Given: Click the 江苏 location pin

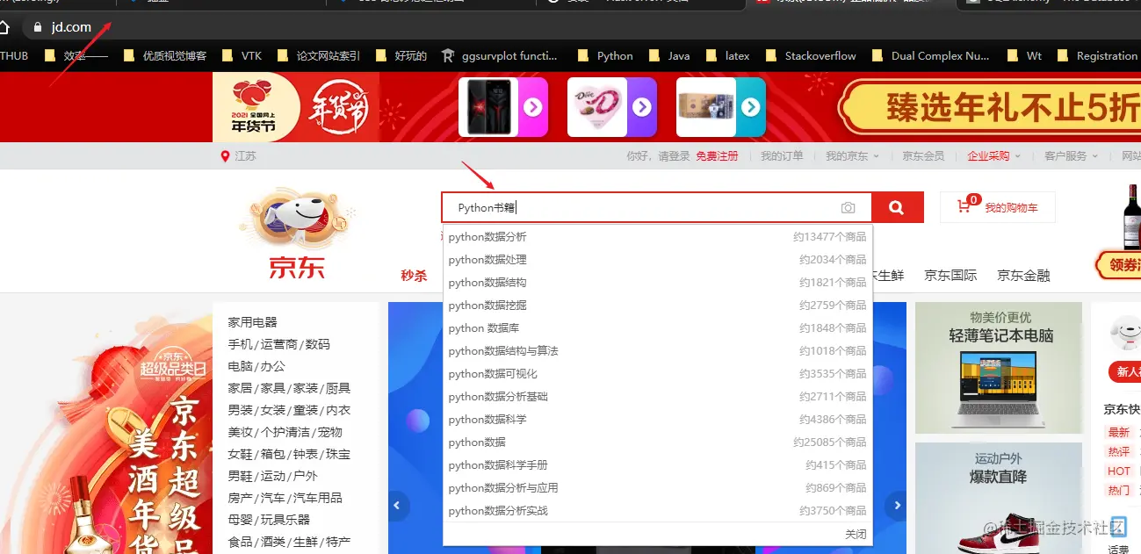Looking at the screenshot, I should [225, 156].
